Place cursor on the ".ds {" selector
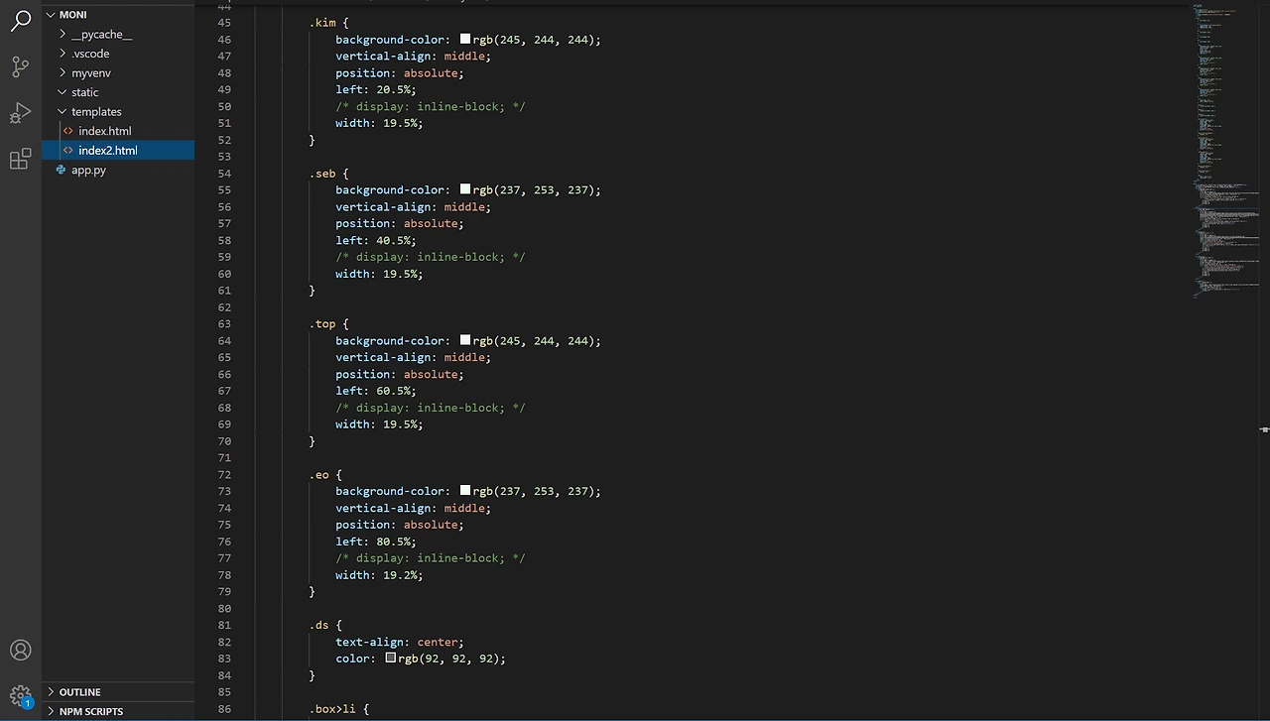 pos(325,626)
